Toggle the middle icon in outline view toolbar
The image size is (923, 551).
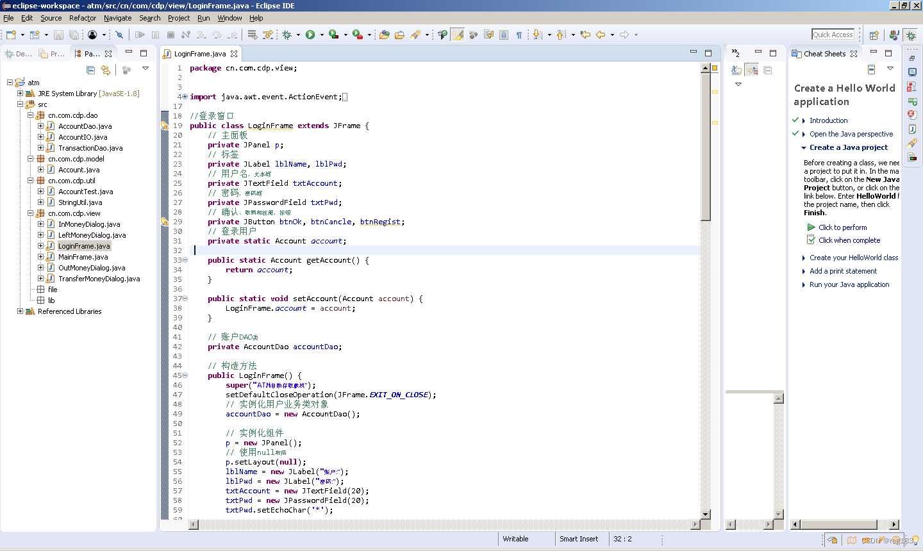click(752, 70)
